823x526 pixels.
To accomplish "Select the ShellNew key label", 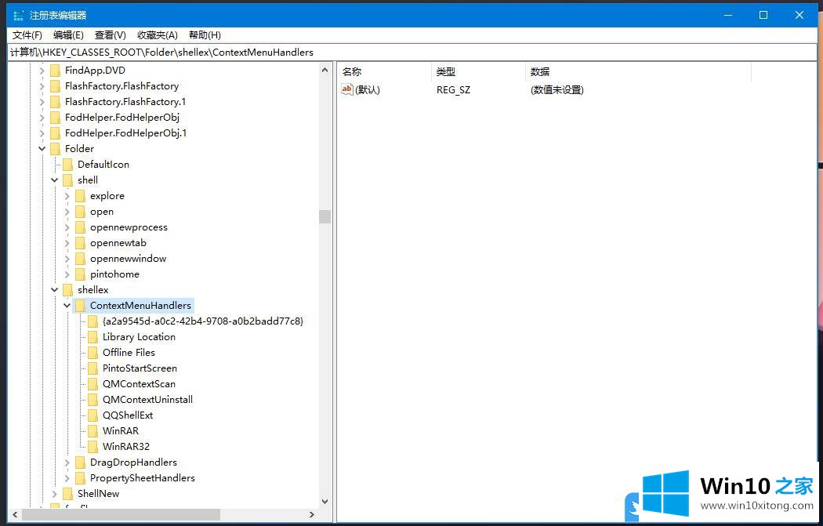I will pyautogui.click(x=98, y=495).
